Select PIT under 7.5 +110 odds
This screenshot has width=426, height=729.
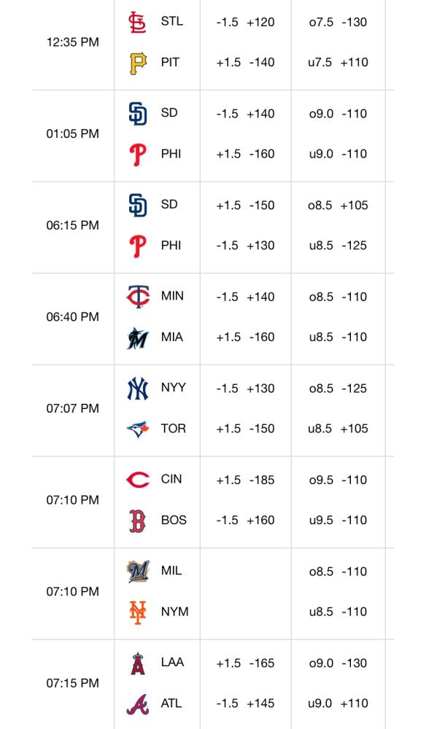point(338,62)
